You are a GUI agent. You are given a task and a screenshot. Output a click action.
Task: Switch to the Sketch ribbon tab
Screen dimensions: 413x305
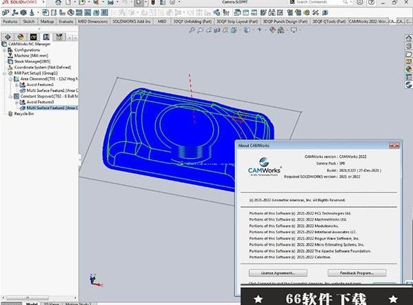point(29,21)
